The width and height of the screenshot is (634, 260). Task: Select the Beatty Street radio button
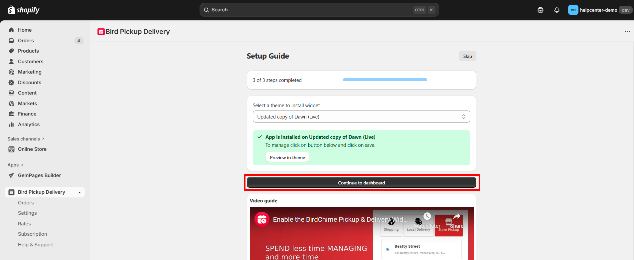click(x=388, y=249)
